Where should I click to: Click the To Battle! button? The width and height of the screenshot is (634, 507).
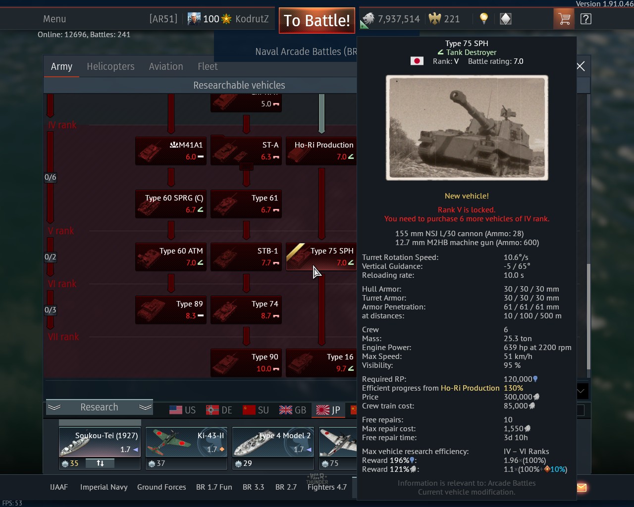point(317,21)
